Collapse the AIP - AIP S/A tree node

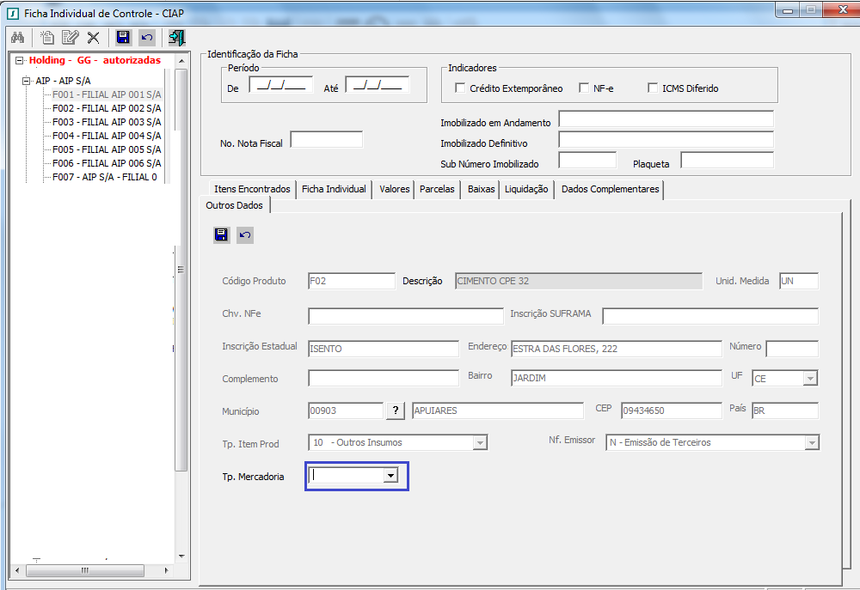(x=28, y=81)
